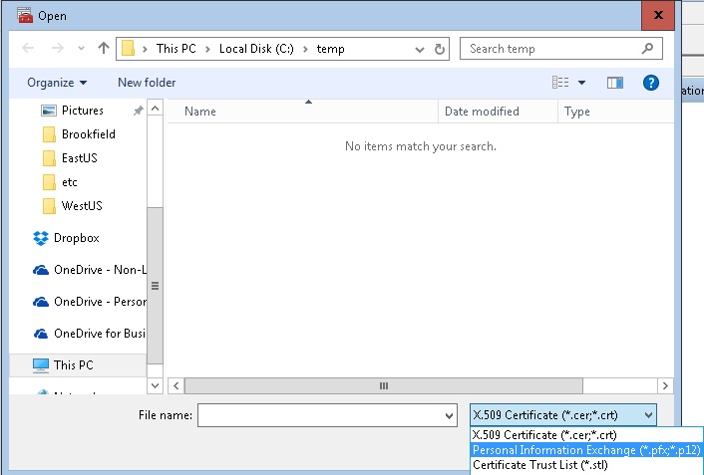Toggle the preview pane
Image resolution: width=704 pixels, height=475 pixels.
(614, 83)
